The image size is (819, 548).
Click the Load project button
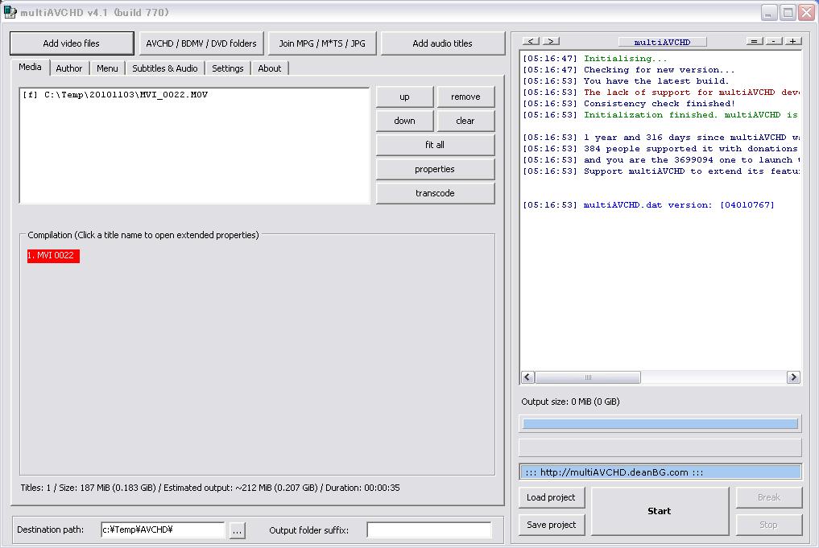click(x=552, y=497)
